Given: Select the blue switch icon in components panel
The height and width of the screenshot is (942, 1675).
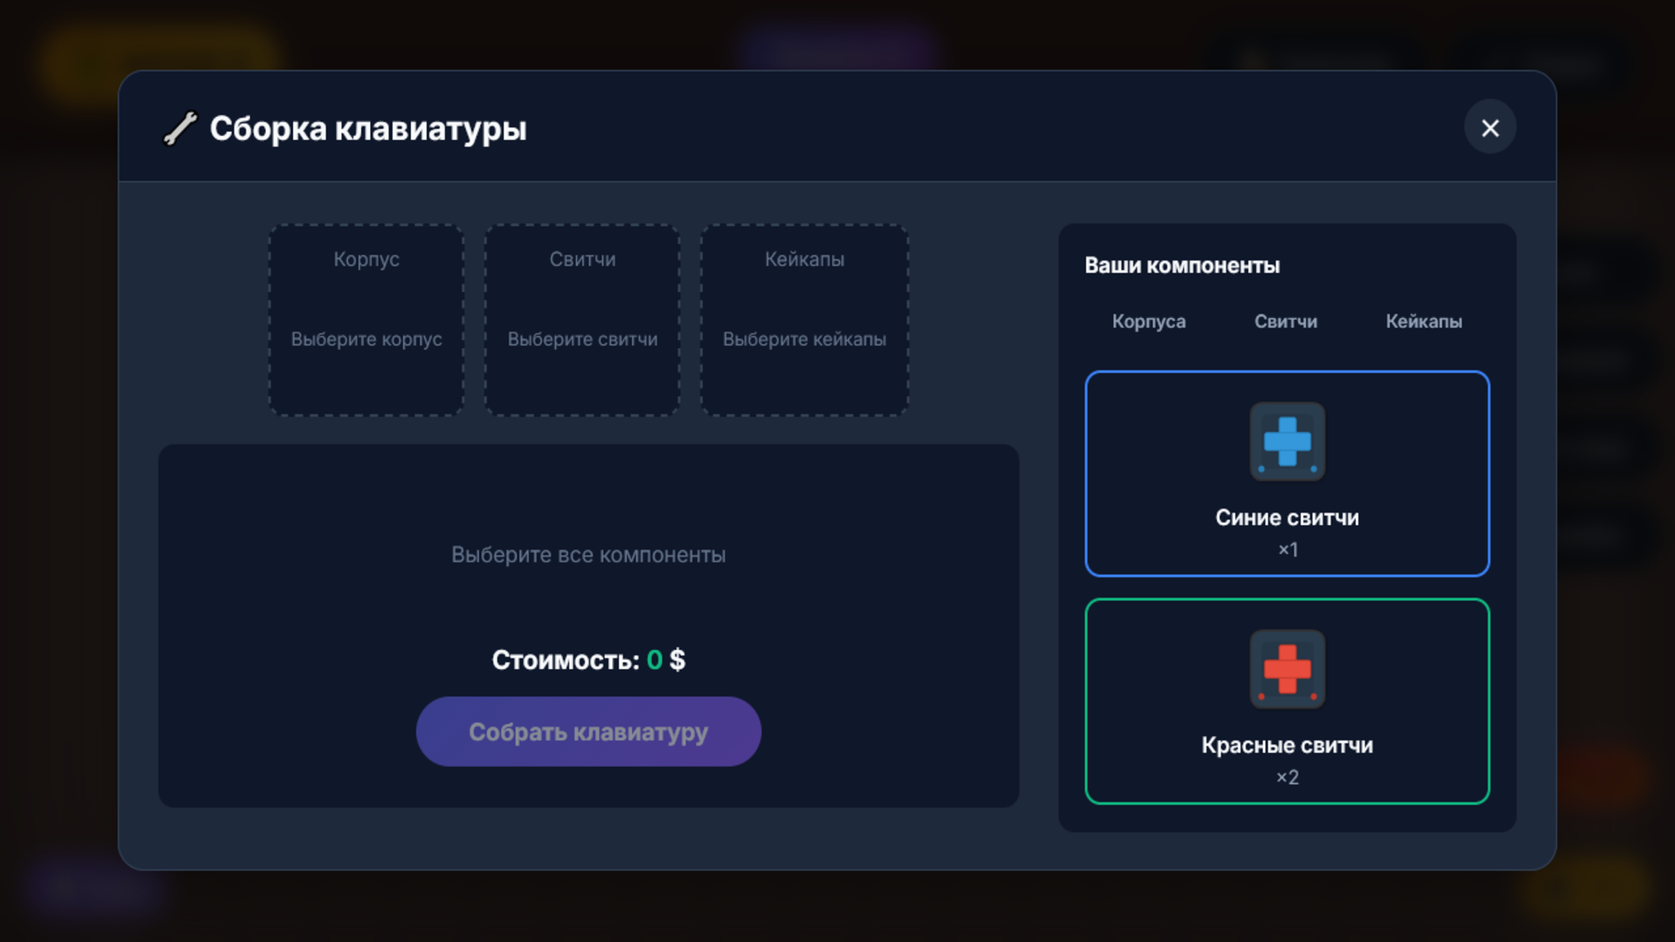Looking at the screenshot, I should tap(1287, 443).
